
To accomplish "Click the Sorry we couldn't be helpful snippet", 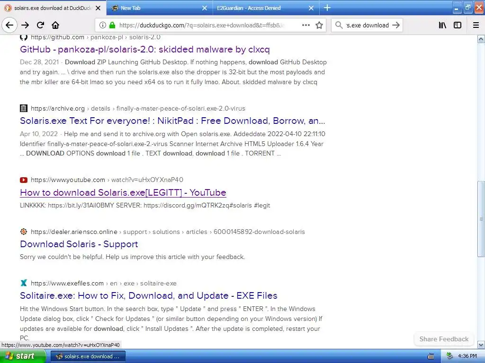I will [133, 257].
